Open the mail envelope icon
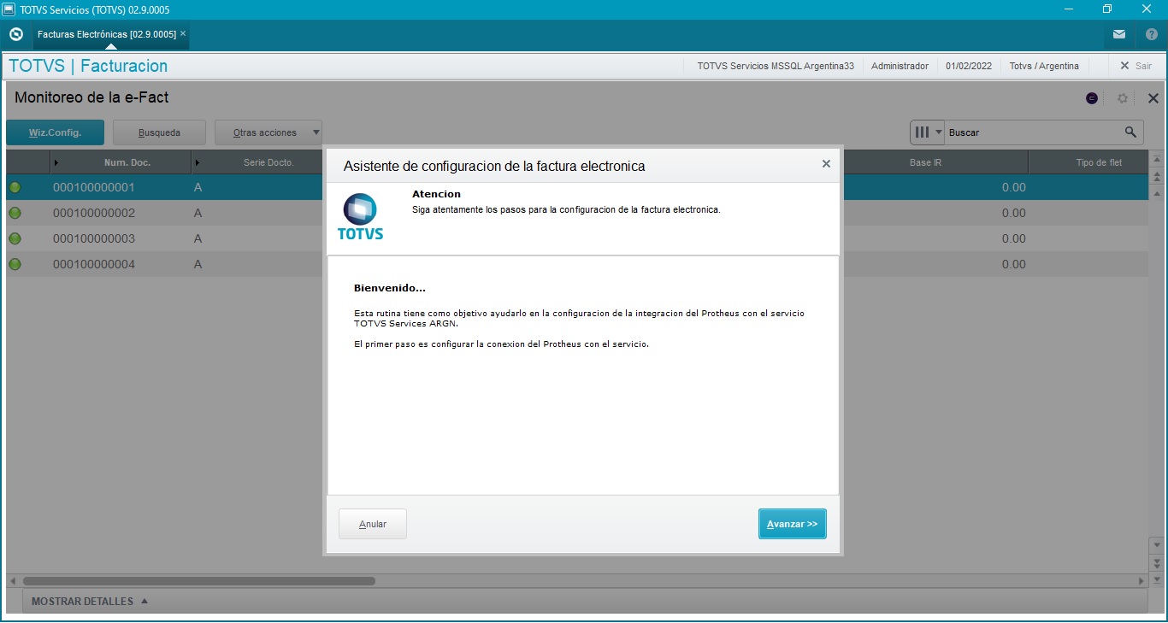This screenshot has width=1168, height=623. pyautogui.click(x=1119, y=34)
